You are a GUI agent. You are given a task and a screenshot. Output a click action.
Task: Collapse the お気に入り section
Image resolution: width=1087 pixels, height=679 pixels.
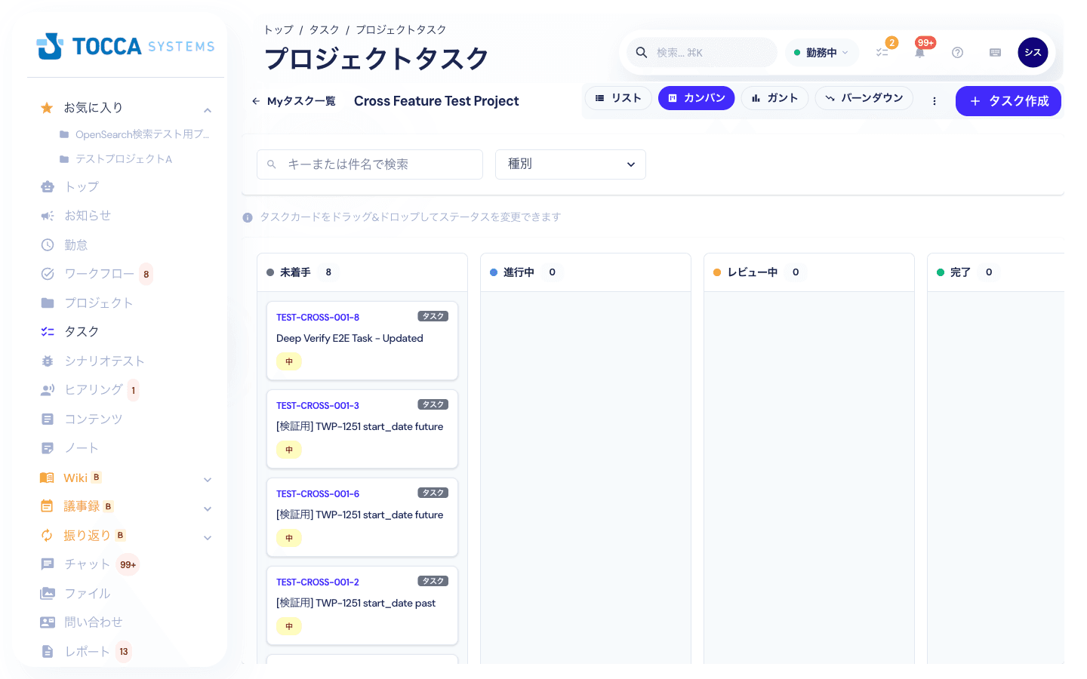coord(208,111)
